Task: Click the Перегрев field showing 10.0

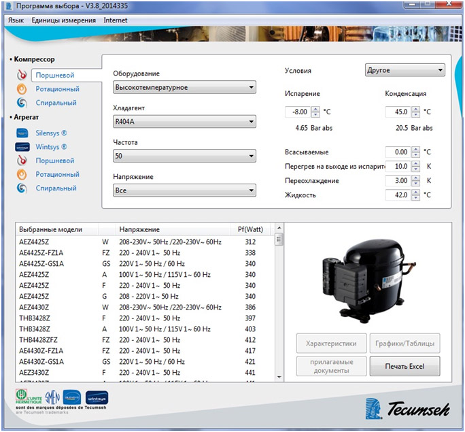Action: 398,166
